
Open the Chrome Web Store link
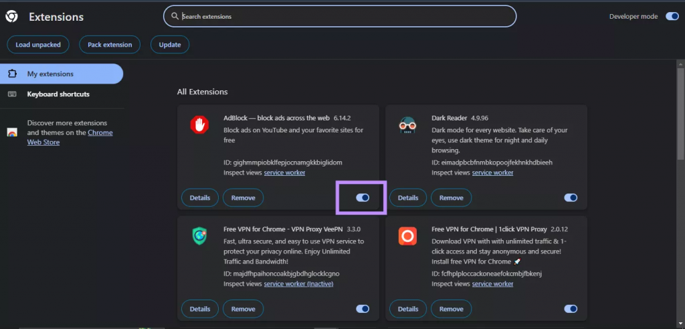(70, 137)
